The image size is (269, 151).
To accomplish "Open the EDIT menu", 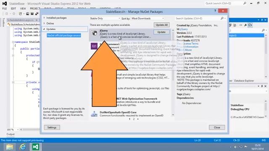I will pos(13,8).
